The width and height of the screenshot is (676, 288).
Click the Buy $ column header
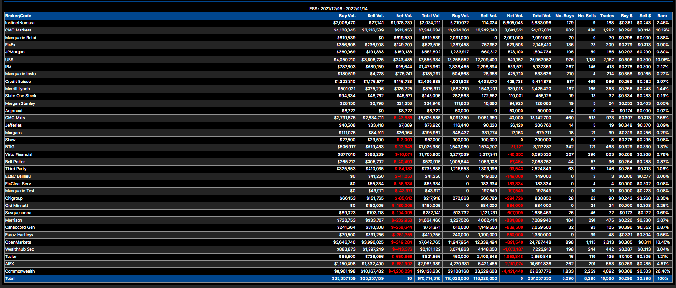pos(626,16)
